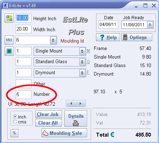Click the Date field 04/06/11

coord(108,24)
